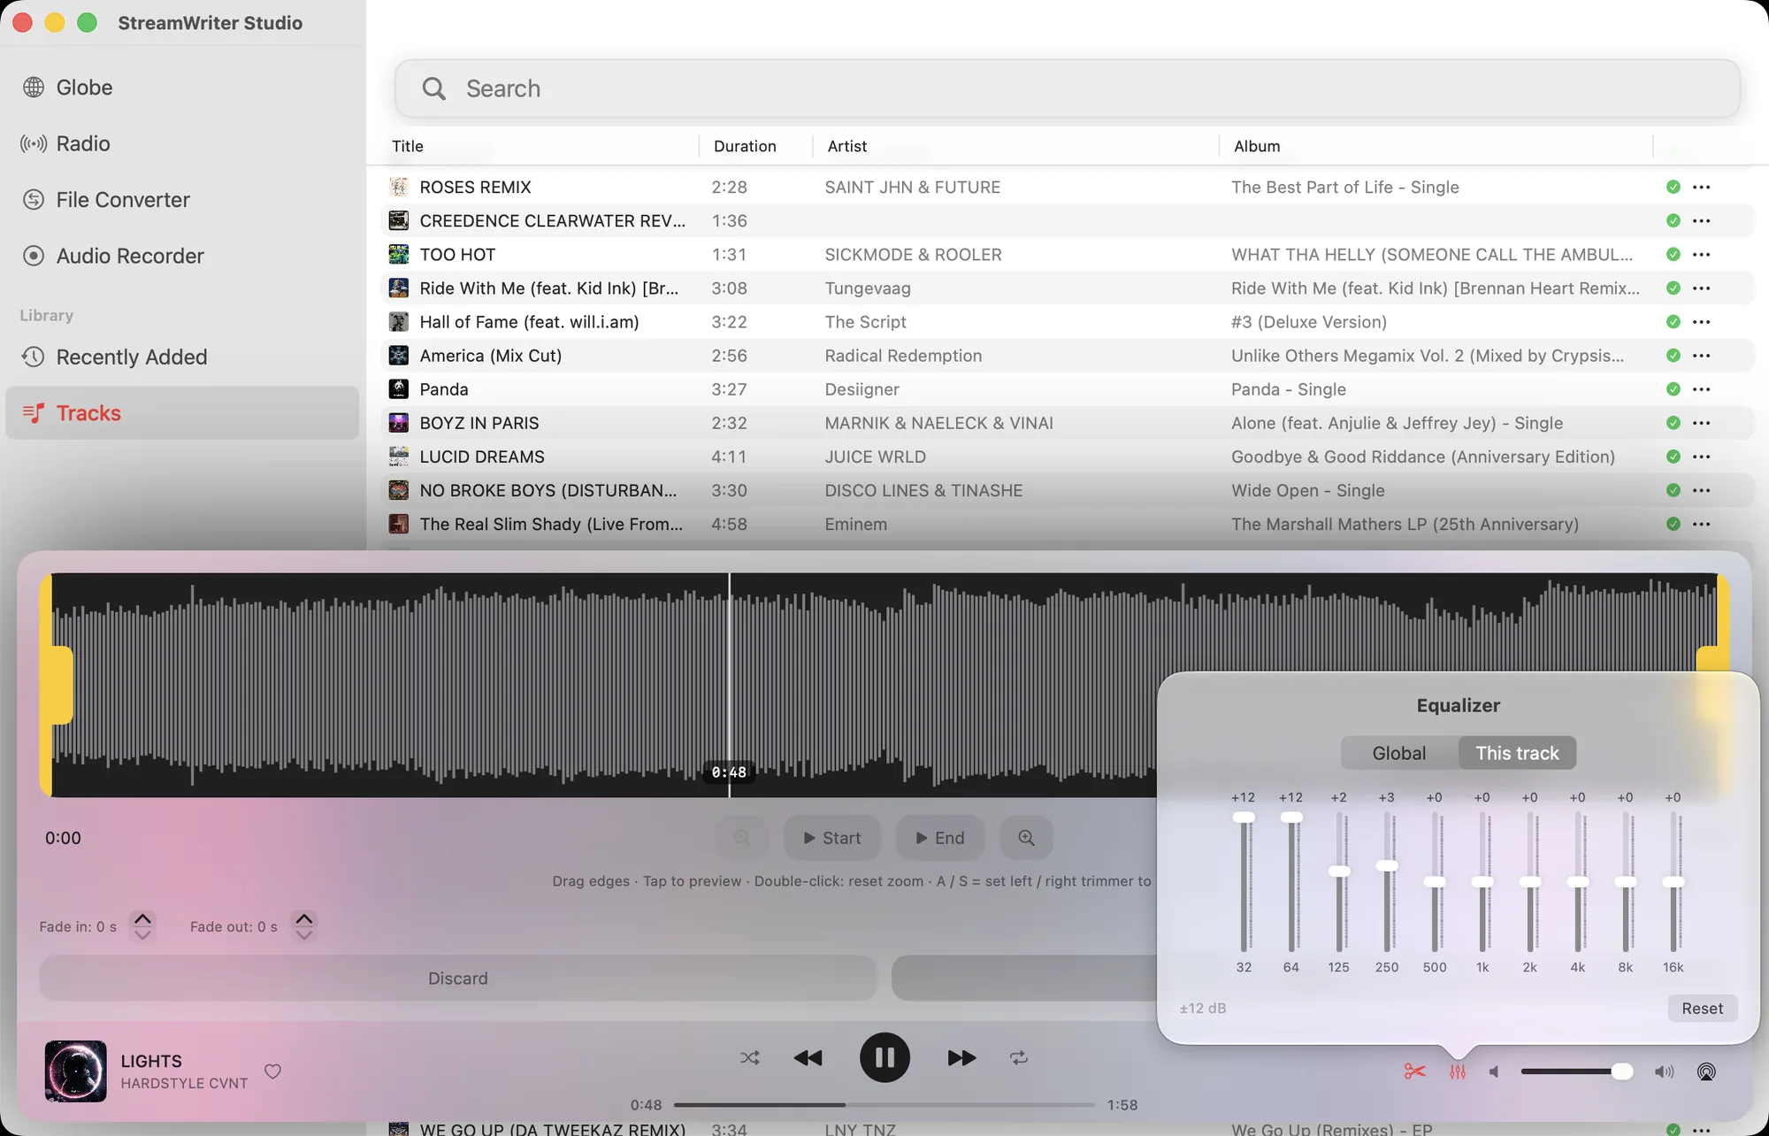Click TOO HOT album art thumbnail

click(399, 255)
